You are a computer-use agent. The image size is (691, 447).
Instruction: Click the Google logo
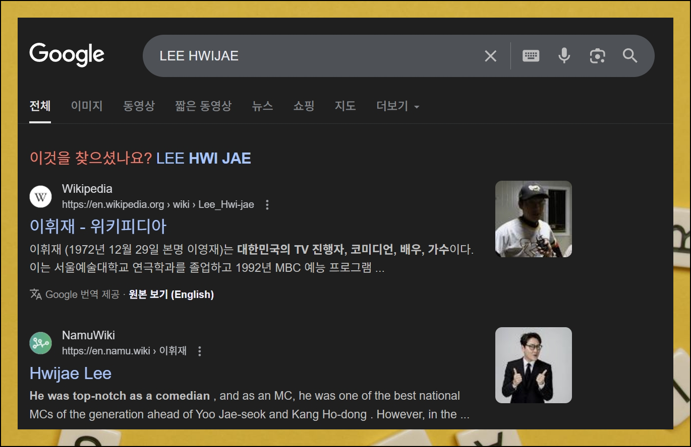67,55
